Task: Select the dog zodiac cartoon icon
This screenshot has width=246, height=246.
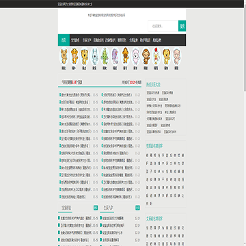Action: pos(166,56)
